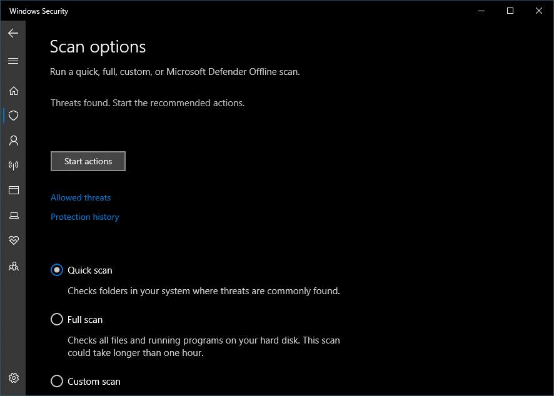Open Device security via the laptop icon
This screenshot has width=554, height=396.
[x=13, y=215]
